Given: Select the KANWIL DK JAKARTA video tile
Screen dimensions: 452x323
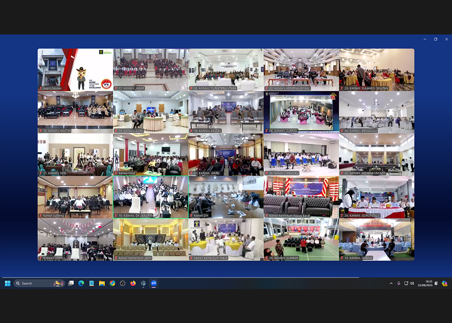Looking at the screenshot, I should point(150,197).
